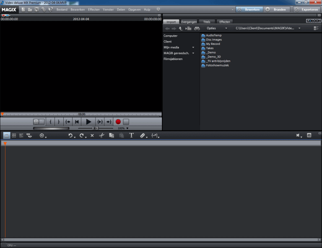
Task: Select Filmsjablonen in the sidebar
Action: point(173,59)
